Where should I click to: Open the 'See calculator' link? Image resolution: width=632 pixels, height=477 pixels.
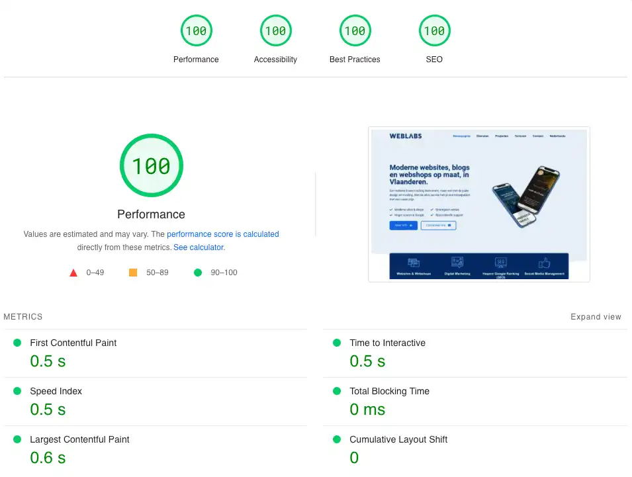tap(199, 247)
